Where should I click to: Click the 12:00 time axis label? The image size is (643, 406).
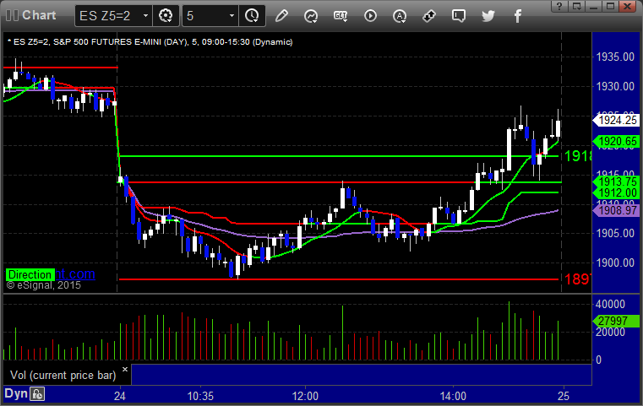pos(305,396)
